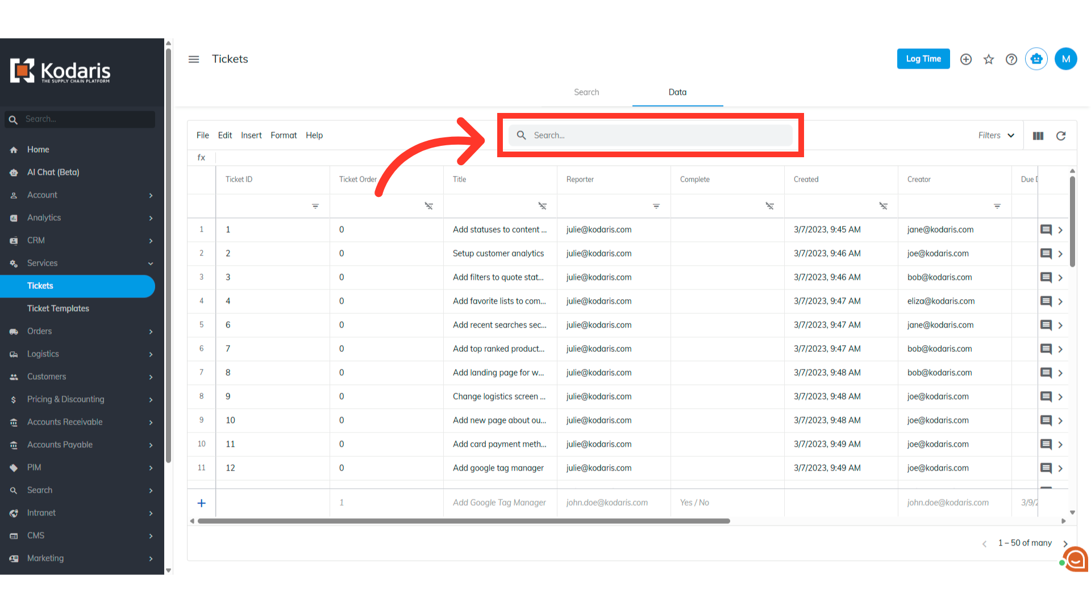The width and height of the screenshot is (1091, 613).
Task: Click the plus circle add icon
Action: coord(966,59)
